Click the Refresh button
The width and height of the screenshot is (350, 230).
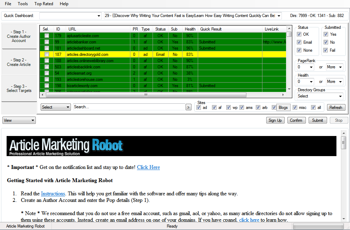pyautogui.click(x=336, y=108)
